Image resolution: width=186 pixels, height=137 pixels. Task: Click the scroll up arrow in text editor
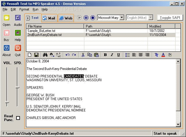[178, 62]
